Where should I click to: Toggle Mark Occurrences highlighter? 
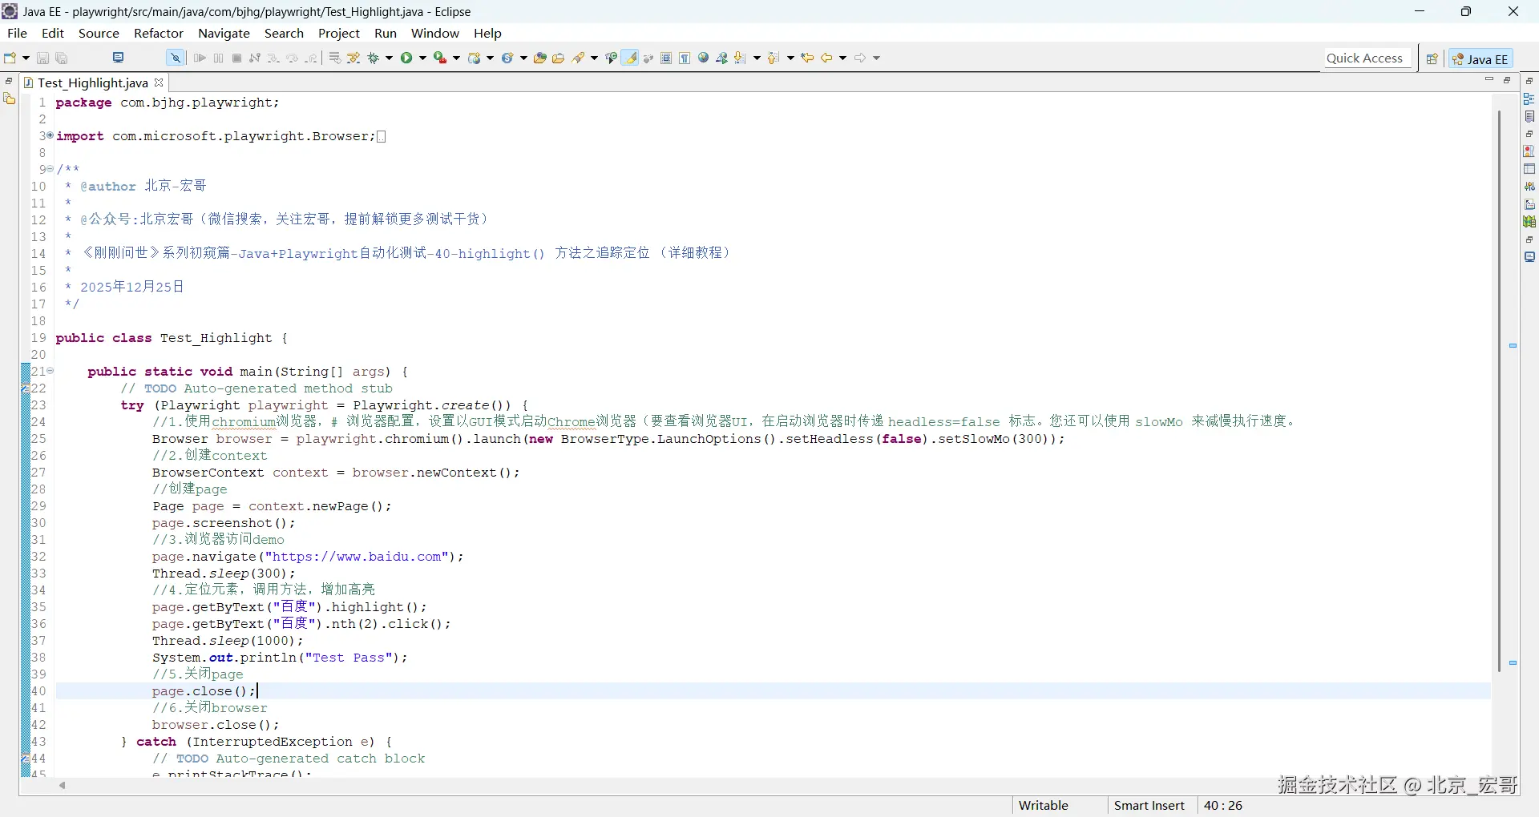(632, 58)
